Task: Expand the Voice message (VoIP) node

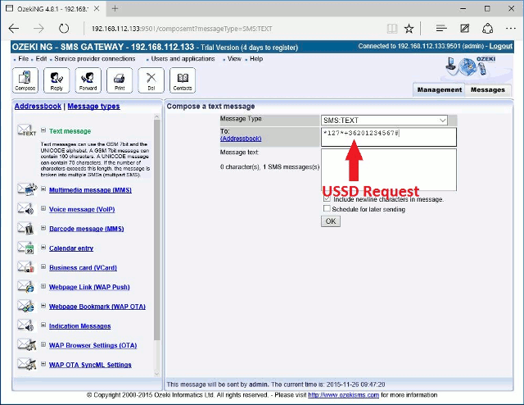Action: (x=43, y=208)
